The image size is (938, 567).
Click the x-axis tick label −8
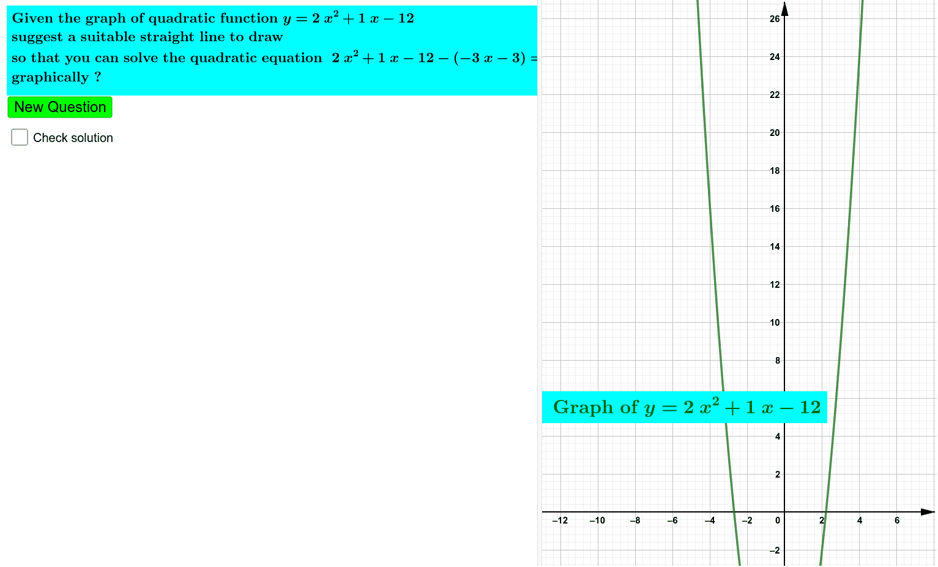635,520
